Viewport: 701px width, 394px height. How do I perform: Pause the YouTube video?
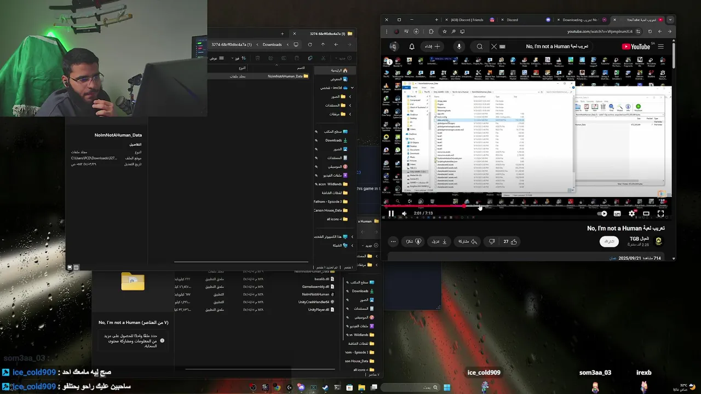coord(391,213)
